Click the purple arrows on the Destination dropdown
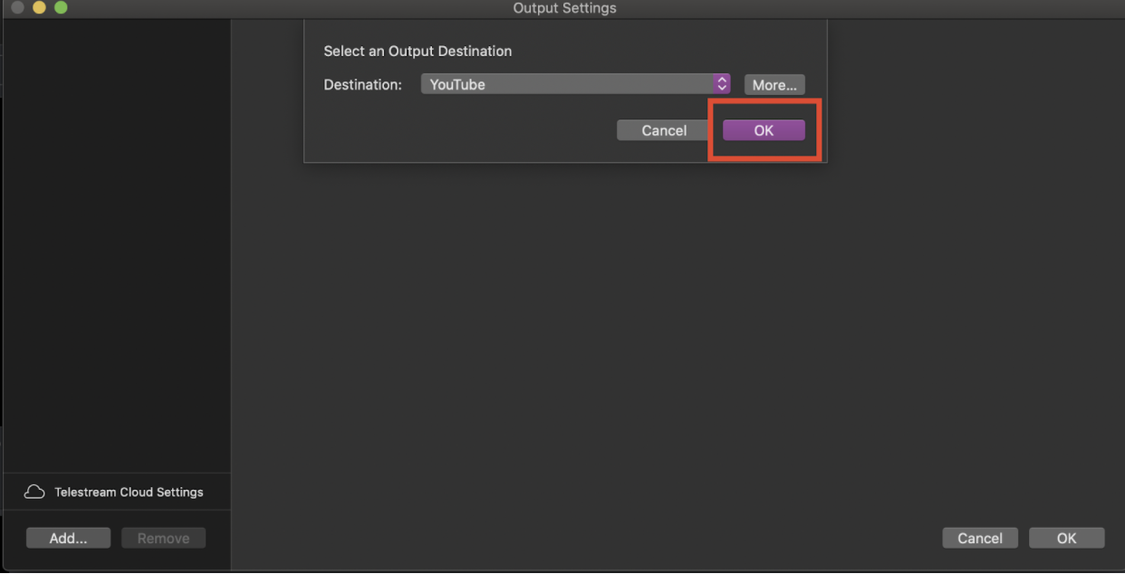 722,84
